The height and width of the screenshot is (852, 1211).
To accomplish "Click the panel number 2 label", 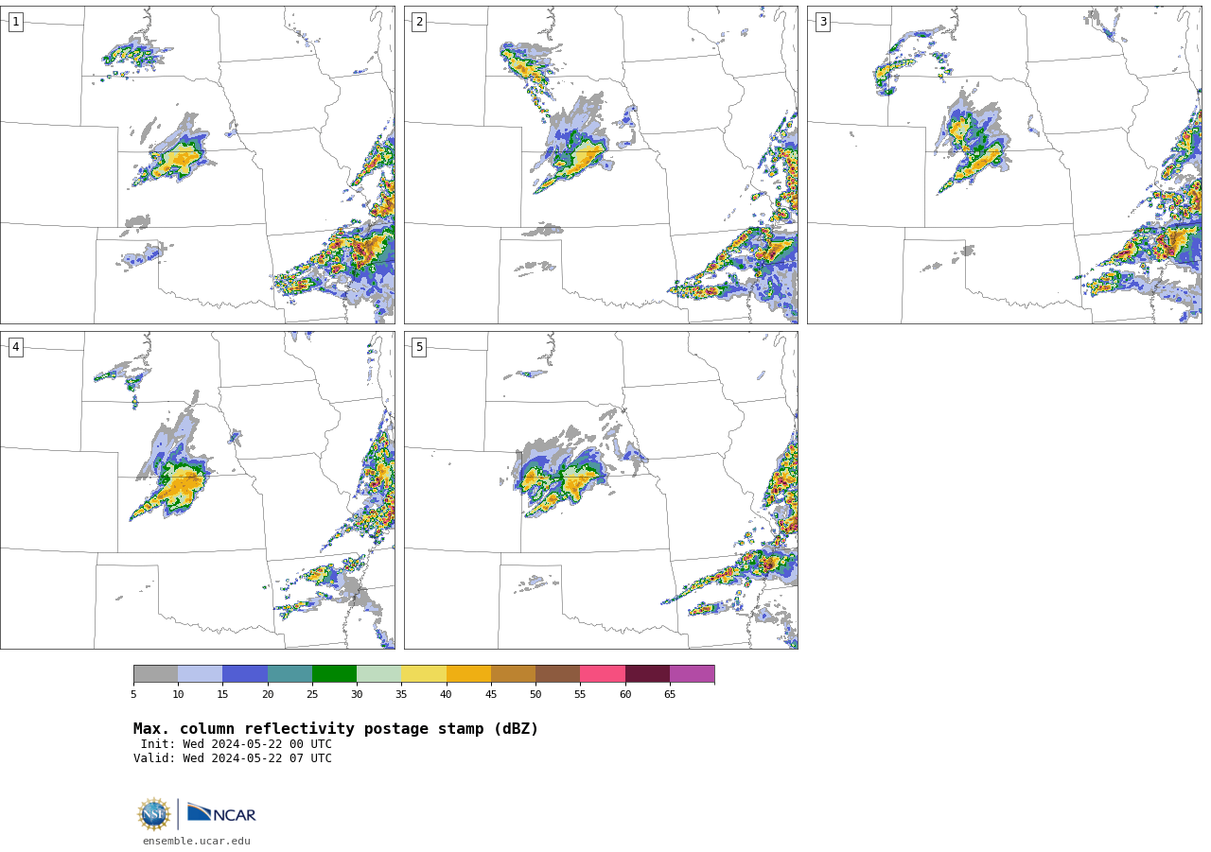I will click(x=419, y=22).
